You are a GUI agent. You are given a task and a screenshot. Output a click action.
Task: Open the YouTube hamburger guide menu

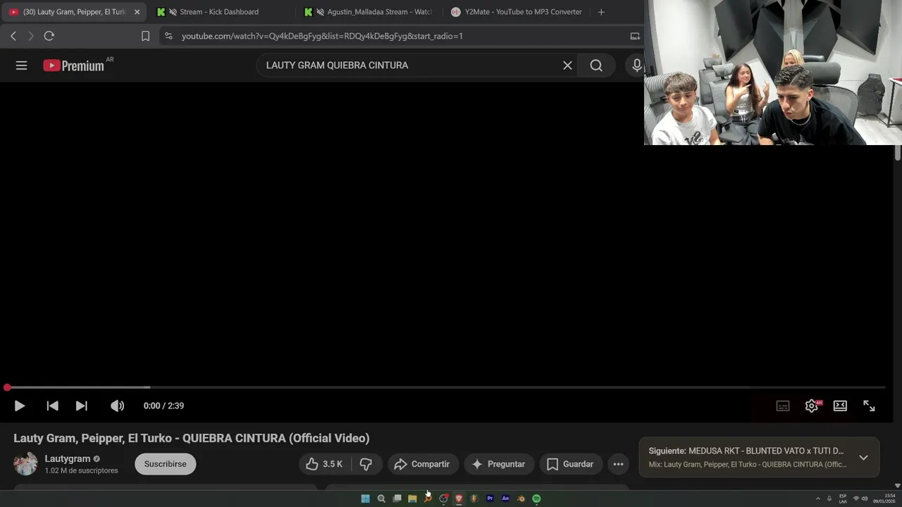21,65
